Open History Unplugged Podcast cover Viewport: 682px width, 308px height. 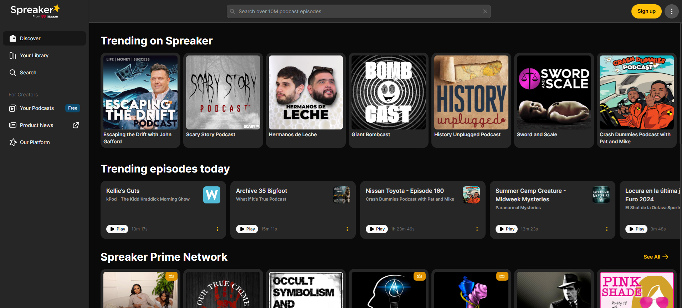click(x=471, y=92)
